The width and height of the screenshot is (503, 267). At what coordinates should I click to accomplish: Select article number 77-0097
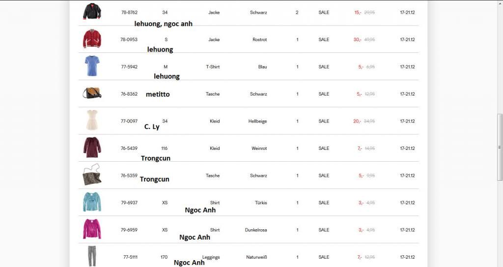129,121
